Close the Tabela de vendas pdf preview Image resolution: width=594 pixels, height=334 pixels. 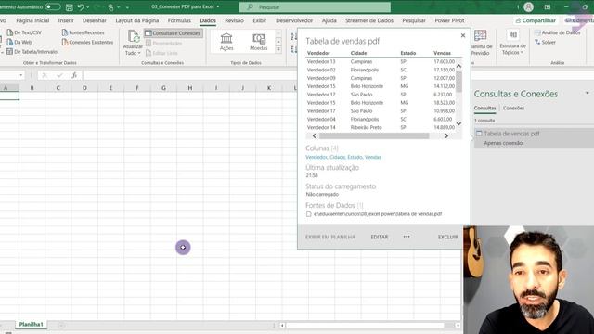click(x=463, y=35)
